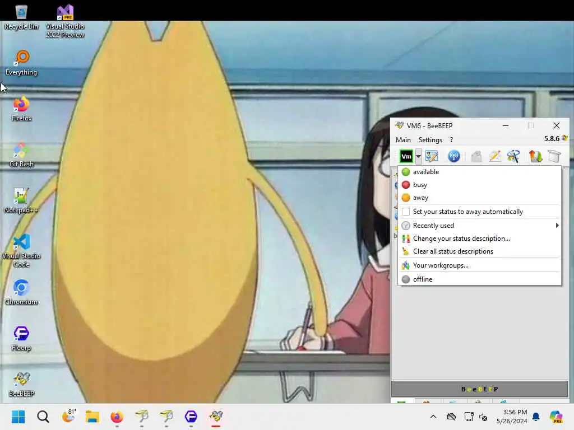Click the gray bucket toolbar icon

[554, 157]
